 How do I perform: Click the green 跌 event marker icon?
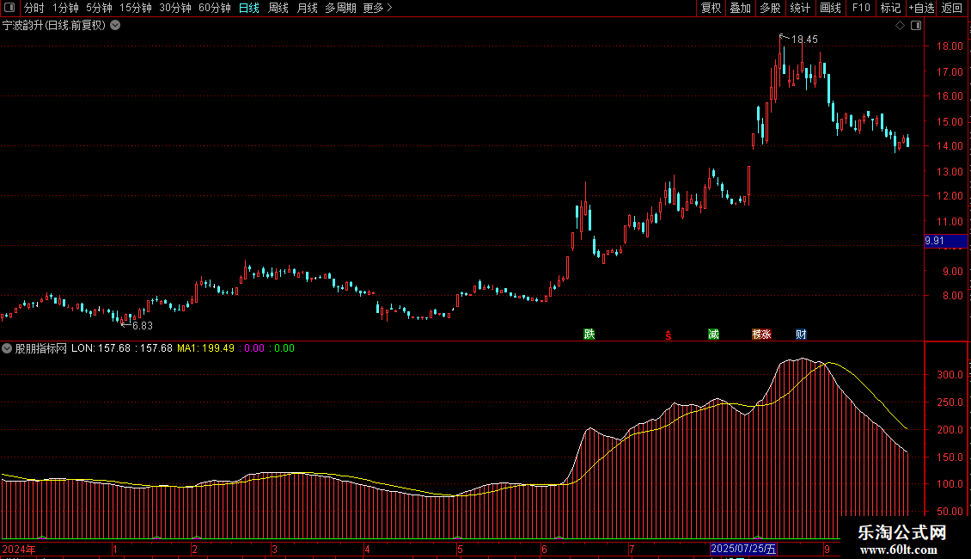(x=589, y=335)
